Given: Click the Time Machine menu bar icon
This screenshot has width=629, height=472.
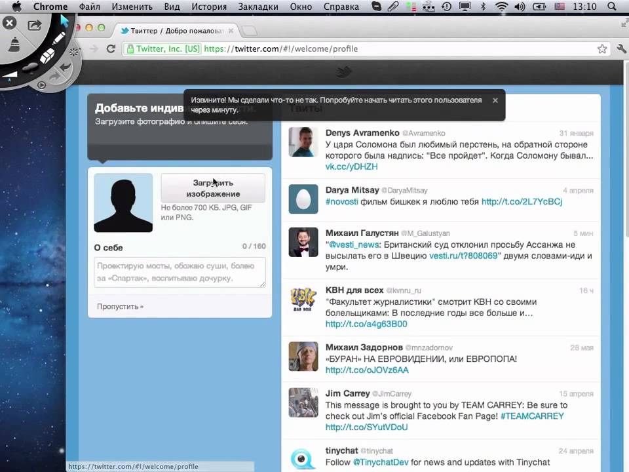Looking at the screenshot, I should pyautogui.click(x=446, y=7).
